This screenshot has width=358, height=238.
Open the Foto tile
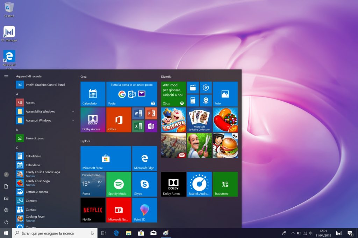[225, 94]
